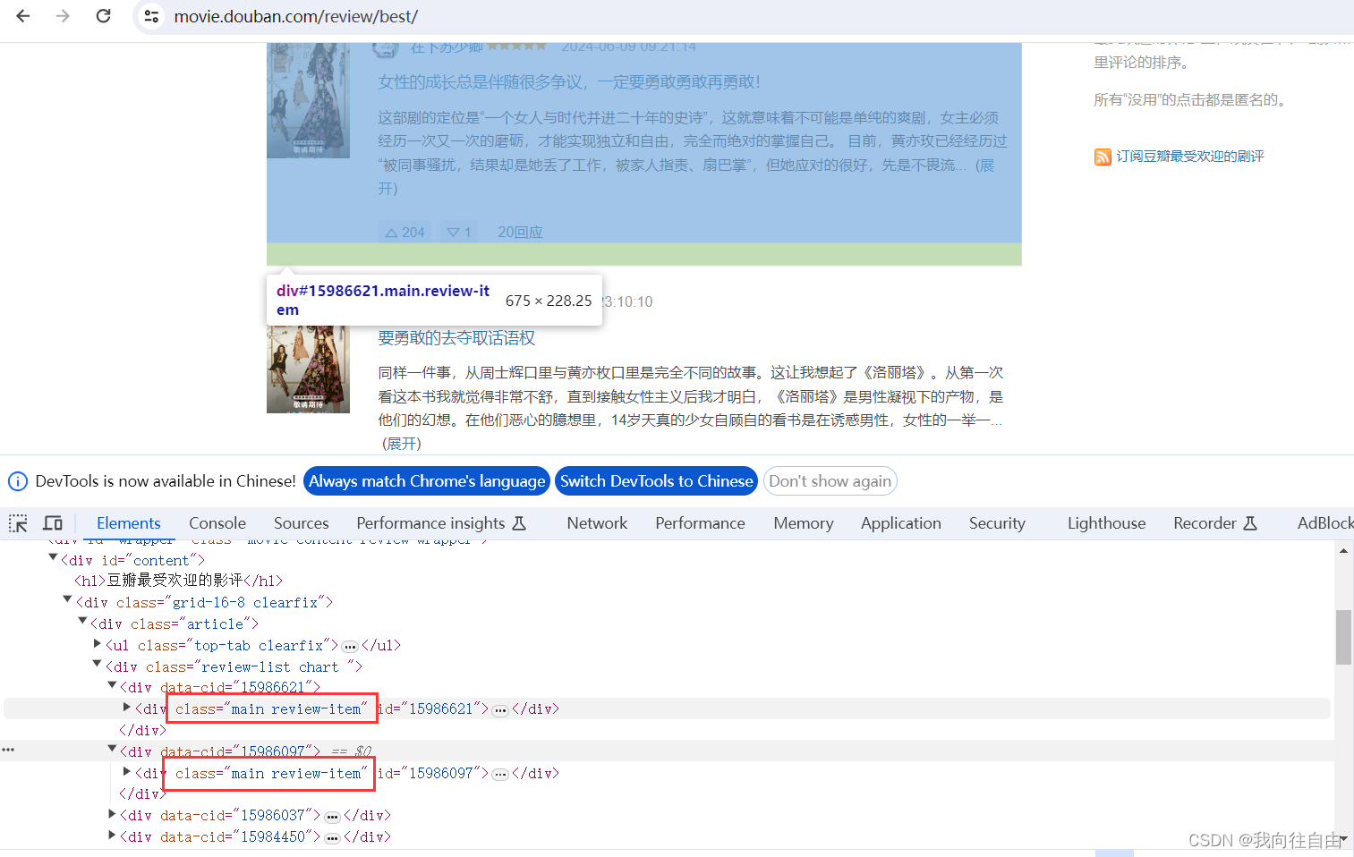
Task: Reload the page with refresh icon
Action: pyautogui.click(x=104, y=16)
